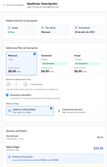
Task: Click the 10% DESCUENTO badge
Action: point(55,64)
